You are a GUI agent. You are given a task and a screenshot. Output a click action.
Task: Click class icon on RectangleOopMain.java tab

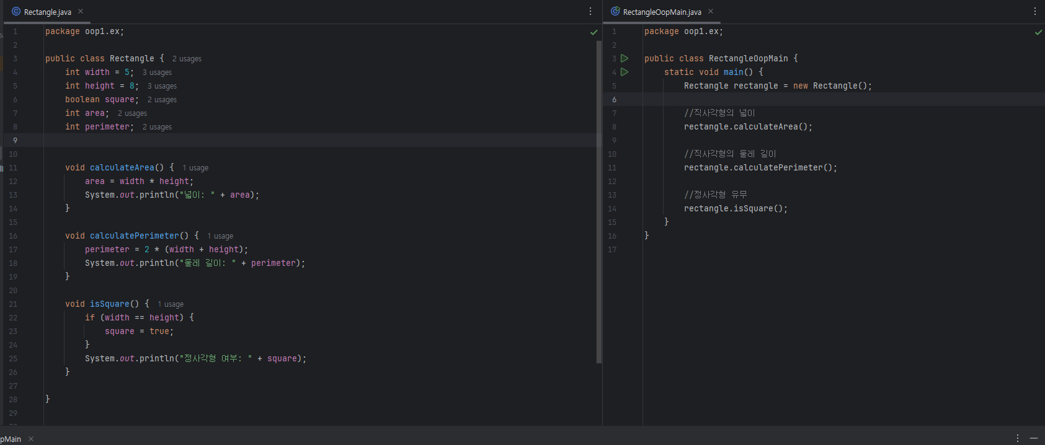615,12
